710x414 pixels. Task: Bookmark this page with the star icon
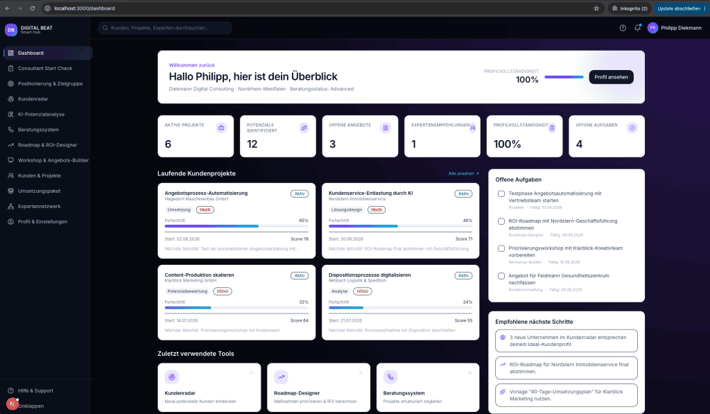(596, 8)
